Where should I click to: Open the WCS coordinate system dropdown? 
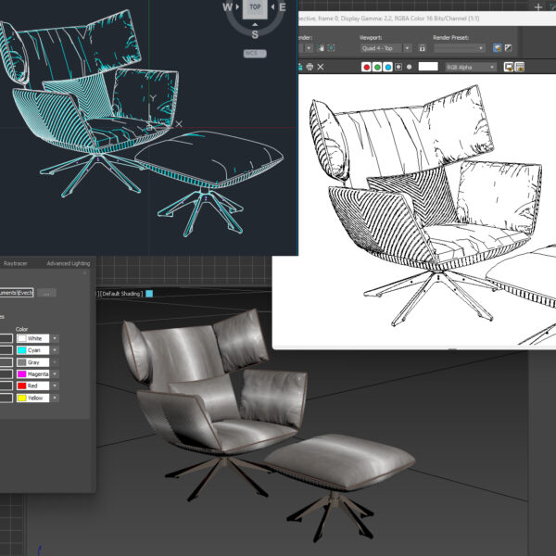[x=255, y=53]
